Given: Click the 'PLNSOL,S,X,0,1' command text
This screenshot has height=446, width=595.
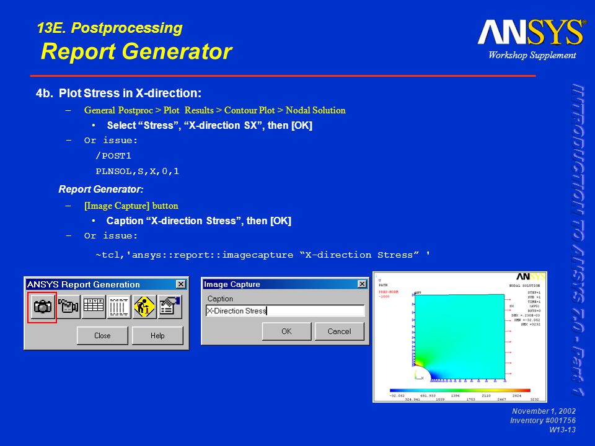Looking at the screenshot, I should pos(137,172).
